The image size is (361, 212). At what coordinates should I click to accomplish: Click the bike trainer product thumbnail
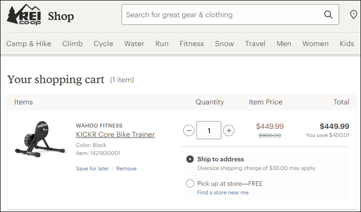(40, 139)
